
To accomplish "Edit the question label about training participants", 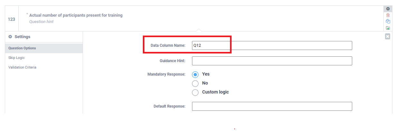I will pos(76,15).
